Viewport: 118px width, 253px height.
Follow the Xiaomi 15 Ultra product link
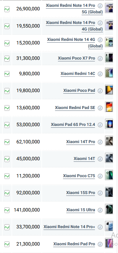pyautogui.click(x=81, y=210)
